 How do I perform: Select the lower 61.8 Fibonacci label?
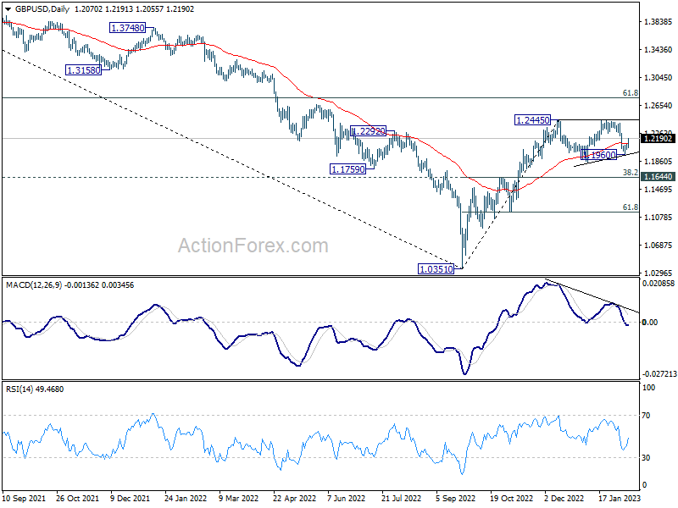(x=630, y=207)
